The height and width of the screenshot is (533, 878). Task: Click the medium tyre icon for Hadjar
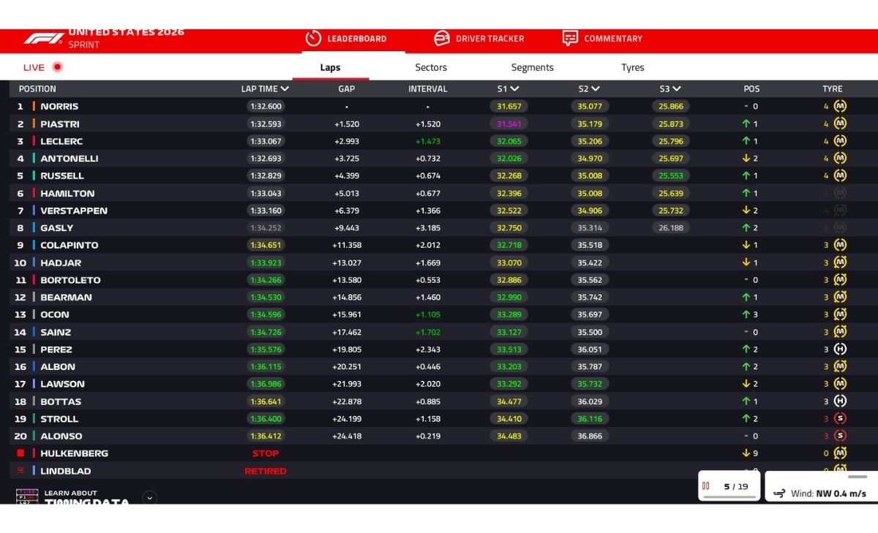pos(840,262)
